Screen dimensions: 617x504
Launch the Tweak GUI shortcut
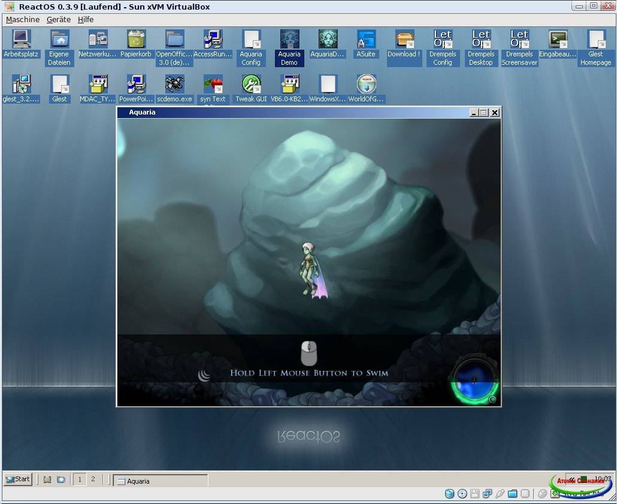251,84
